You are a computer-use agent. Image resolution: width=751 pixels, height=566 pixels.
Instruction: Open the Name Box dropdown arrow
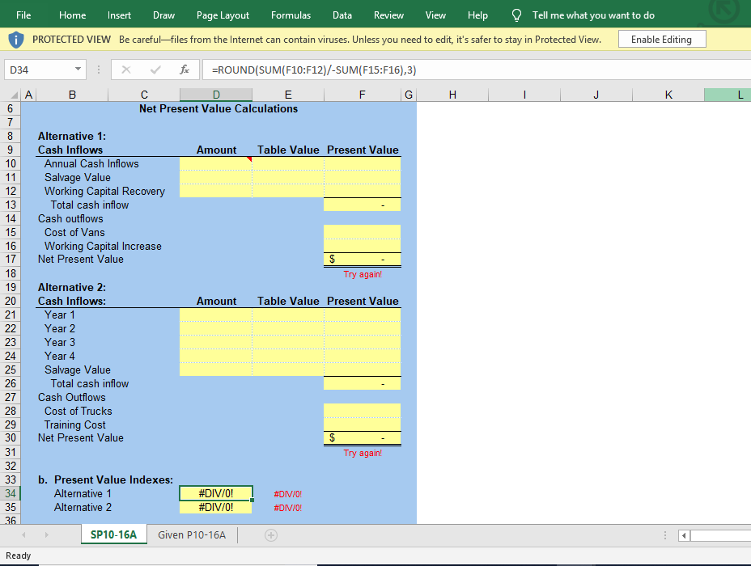coord(78,70)
